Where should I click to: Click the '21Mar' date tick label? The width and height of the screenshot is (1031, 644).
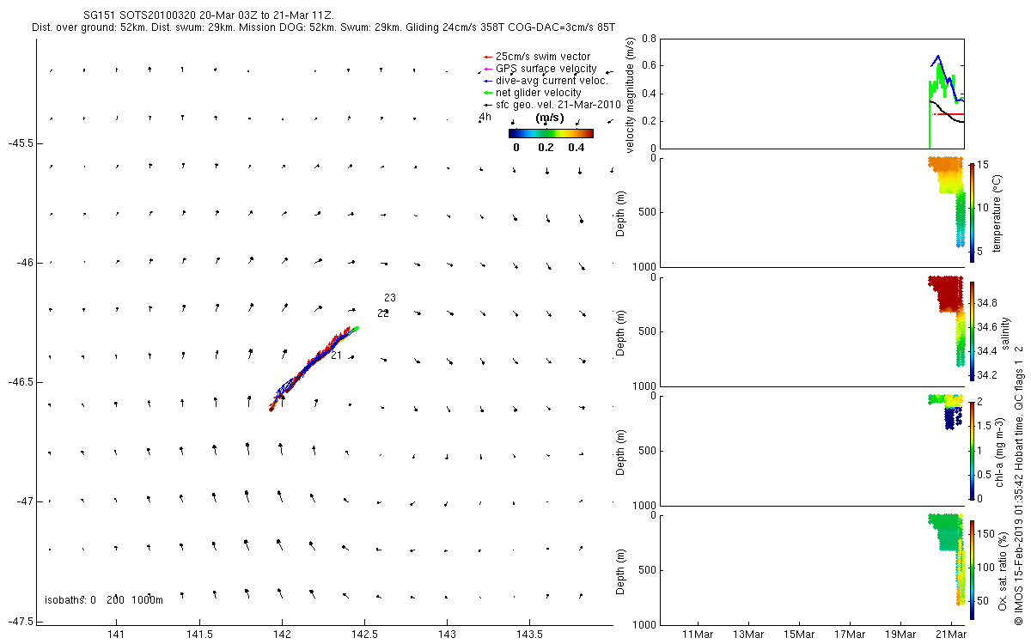tap(951, 635)
